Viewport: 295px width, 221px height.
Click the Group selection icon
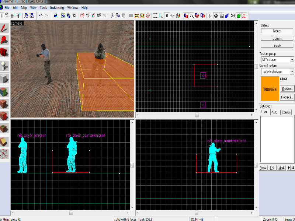click(63, 15)
